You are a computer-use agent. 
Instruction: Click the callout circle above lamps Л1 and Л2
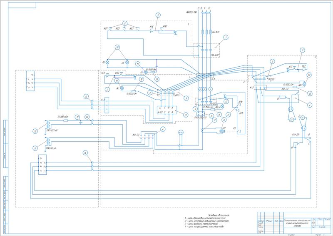pos(117,47)
